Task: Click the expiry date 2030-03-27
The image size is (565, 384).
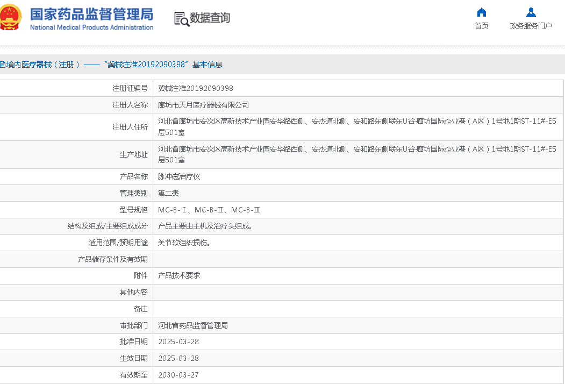Action: pyautogui.click(x=178, y=375)
